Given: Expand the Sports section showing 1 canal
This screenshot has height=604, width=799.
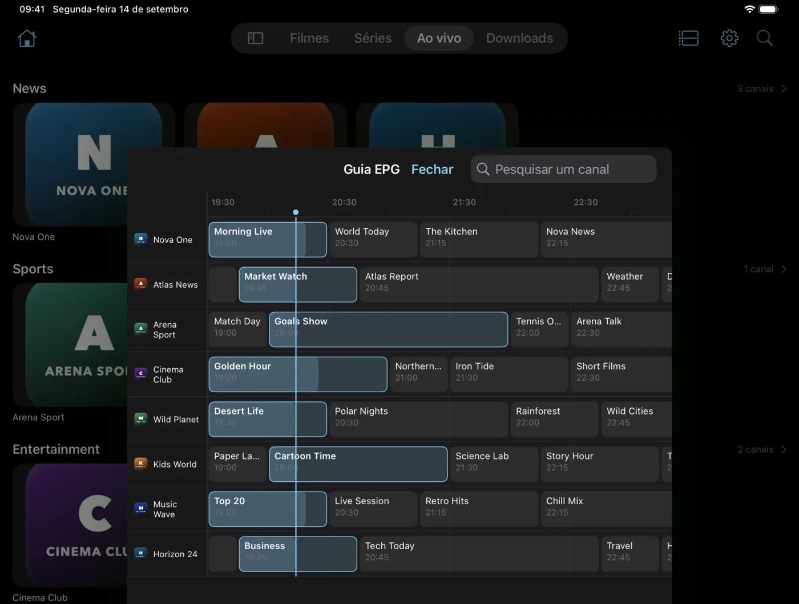Looking at the screenshot, I should pyautogui.click(x=765, y=269).
